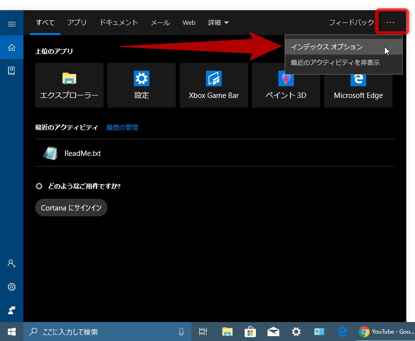Click the 履歴の管理 link
Viewport: 415px width, 341px height.
pos(122,128)
